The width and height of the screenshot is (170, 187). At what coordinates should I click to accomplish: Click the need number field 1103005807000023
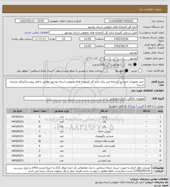pyautogui.click(x=121, y=21)
